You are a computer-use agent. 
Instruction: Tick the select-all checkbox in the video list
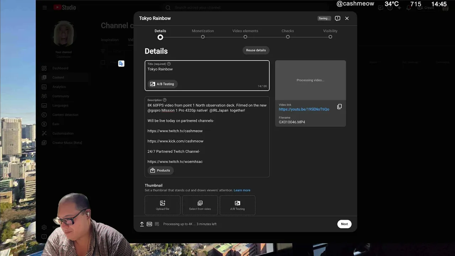click(103, 62)
